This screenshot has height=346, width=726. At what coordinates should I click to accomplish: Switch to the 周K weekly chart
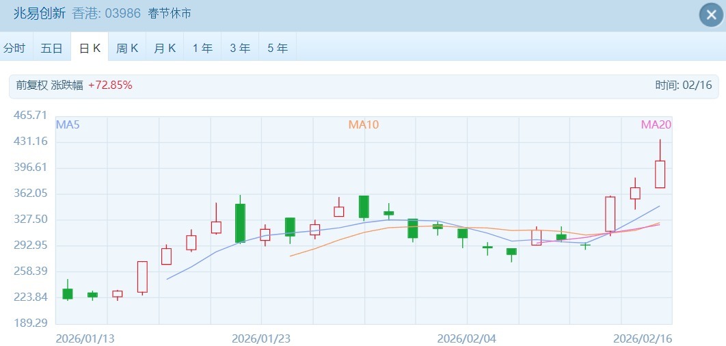point(127,48)
